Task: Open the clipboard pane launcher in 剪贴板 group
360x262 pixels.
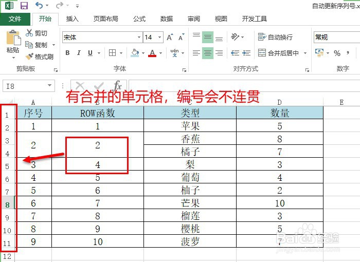Action: coord(56,70)
